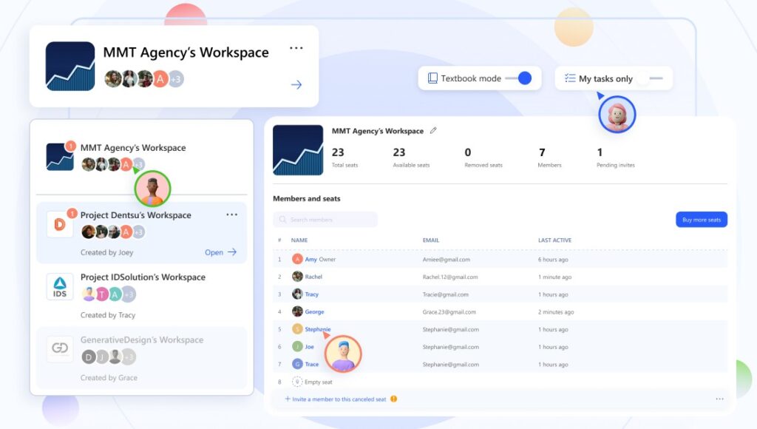
Task: Click the ellipsis next to MMT Agency's Workspace
Action: pos(296,47)
